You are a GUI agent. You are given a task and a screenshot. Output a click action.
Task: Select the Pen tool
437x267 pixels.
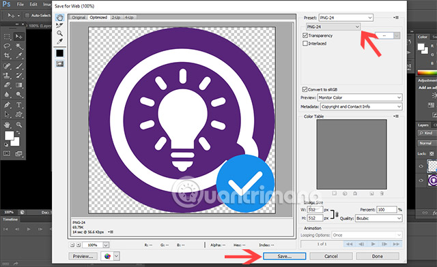click(x=8, y=105)
